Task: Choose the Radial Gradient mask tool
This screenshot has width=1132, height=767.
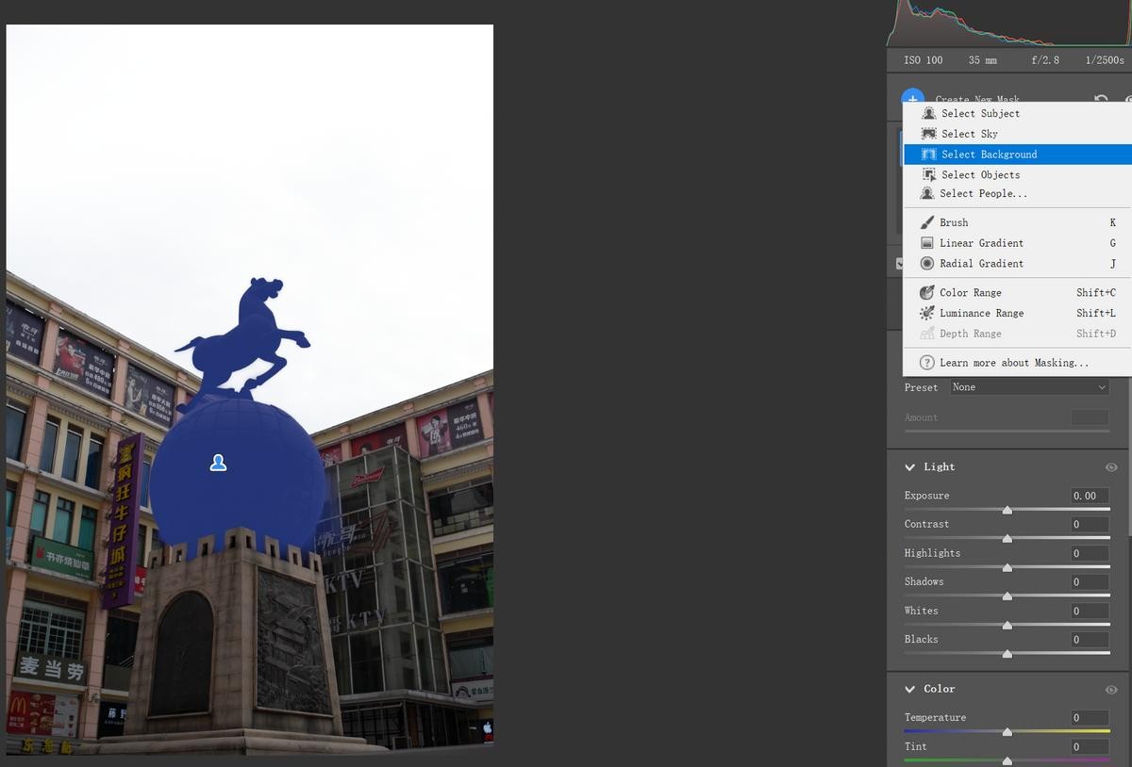Action: [x=980, y=264]
